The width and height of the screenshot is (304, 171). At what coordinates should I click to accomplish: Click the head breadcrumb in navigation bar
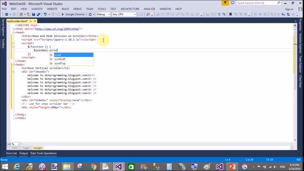(x=26, y=148)
